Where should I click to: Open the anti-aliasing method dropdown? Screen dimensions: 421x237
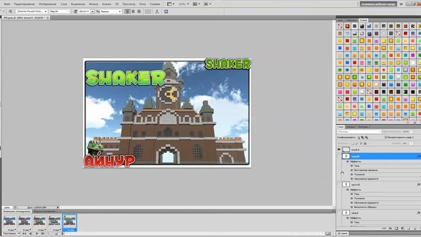(111, 11)
